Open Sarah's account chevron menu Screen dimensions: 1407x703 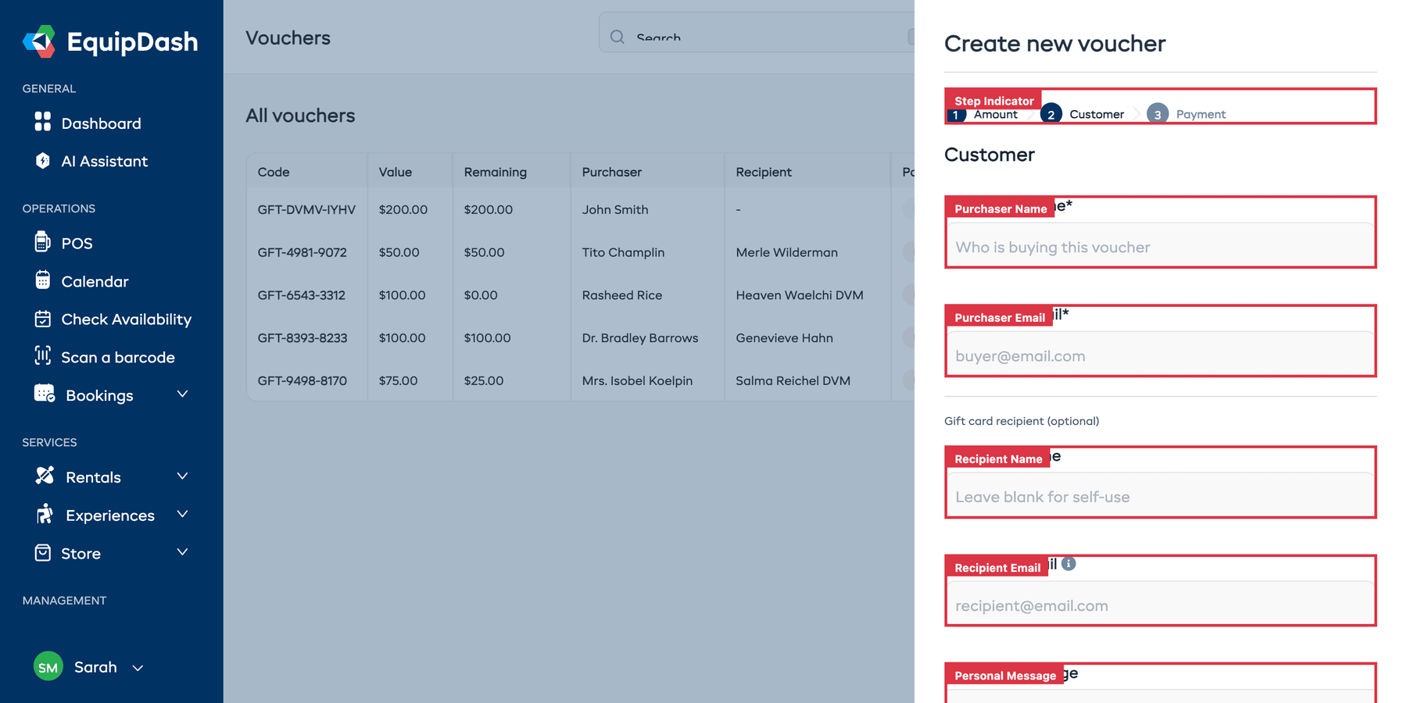pyautogui.click(x=138, y=668)
